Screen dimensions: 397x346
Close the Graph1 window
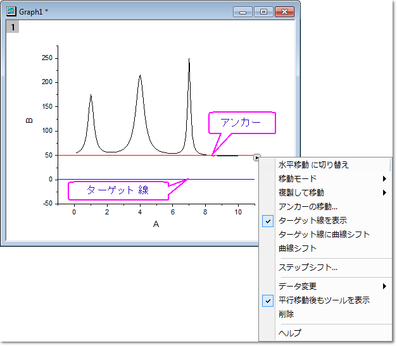(x=284, y=12)
